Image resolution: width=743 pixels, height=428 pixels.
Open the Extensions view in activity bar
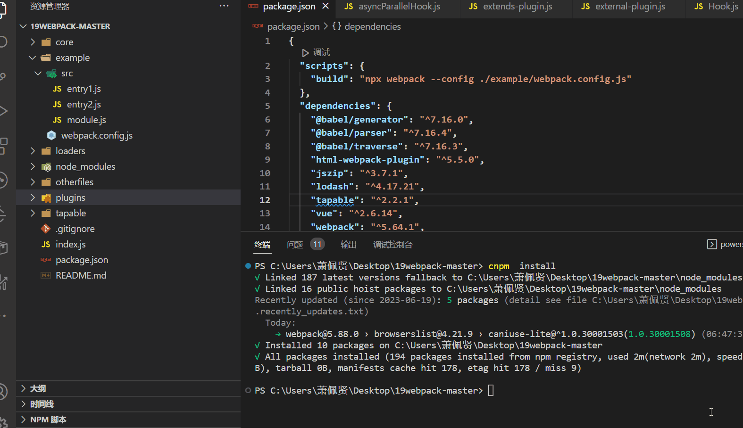pos(3,146)
